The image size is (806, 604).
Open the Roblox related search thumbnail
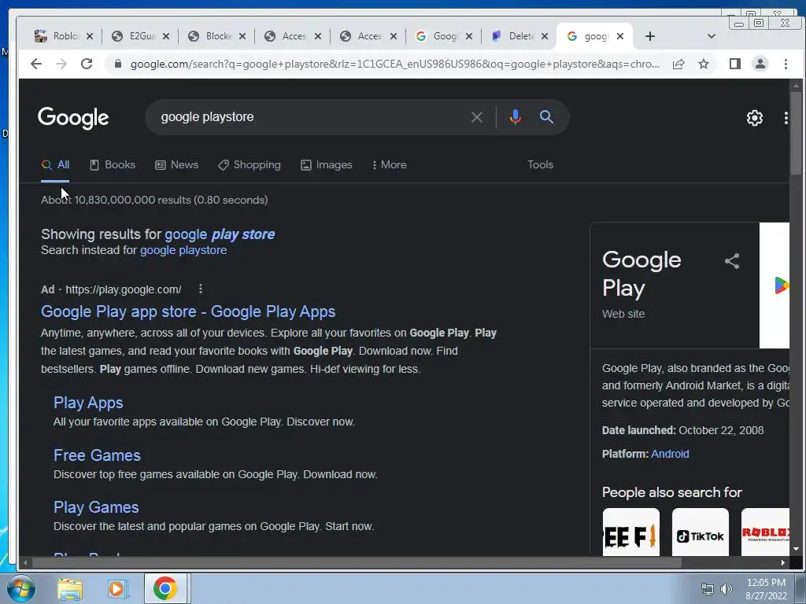click(765, 532)
